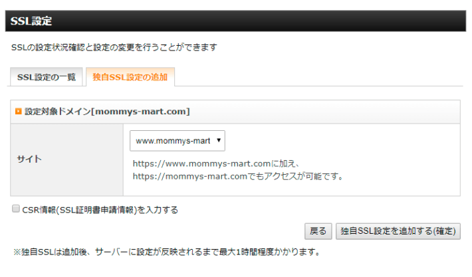Click the サイト row label
472x277 pixels.
click(x=29, y=159)
